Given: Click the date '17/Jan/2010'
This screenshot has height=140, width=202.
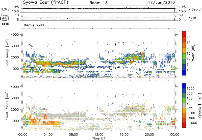Looking at the screenshot, I should 161,3.
